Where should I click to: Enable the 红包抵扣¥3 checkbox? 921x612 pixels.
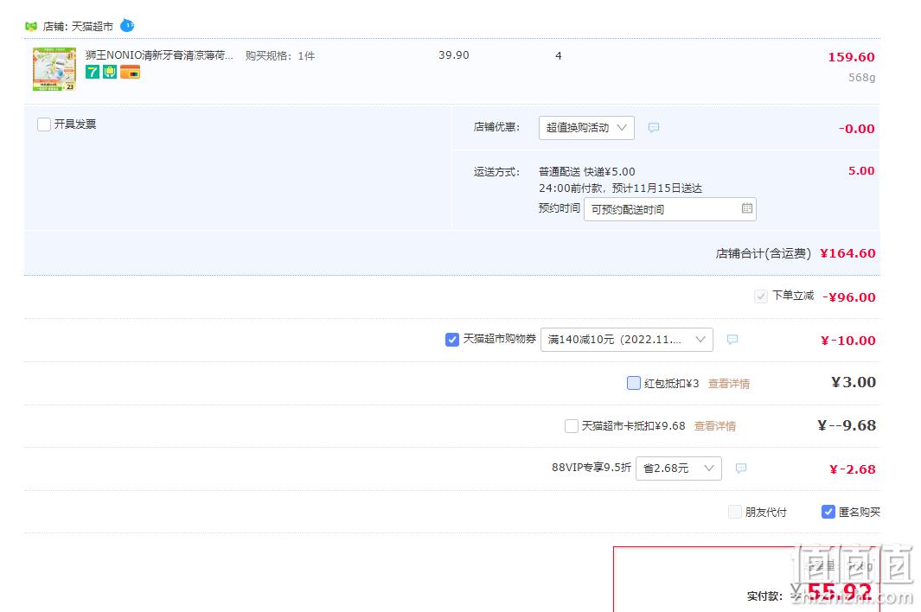634,383
